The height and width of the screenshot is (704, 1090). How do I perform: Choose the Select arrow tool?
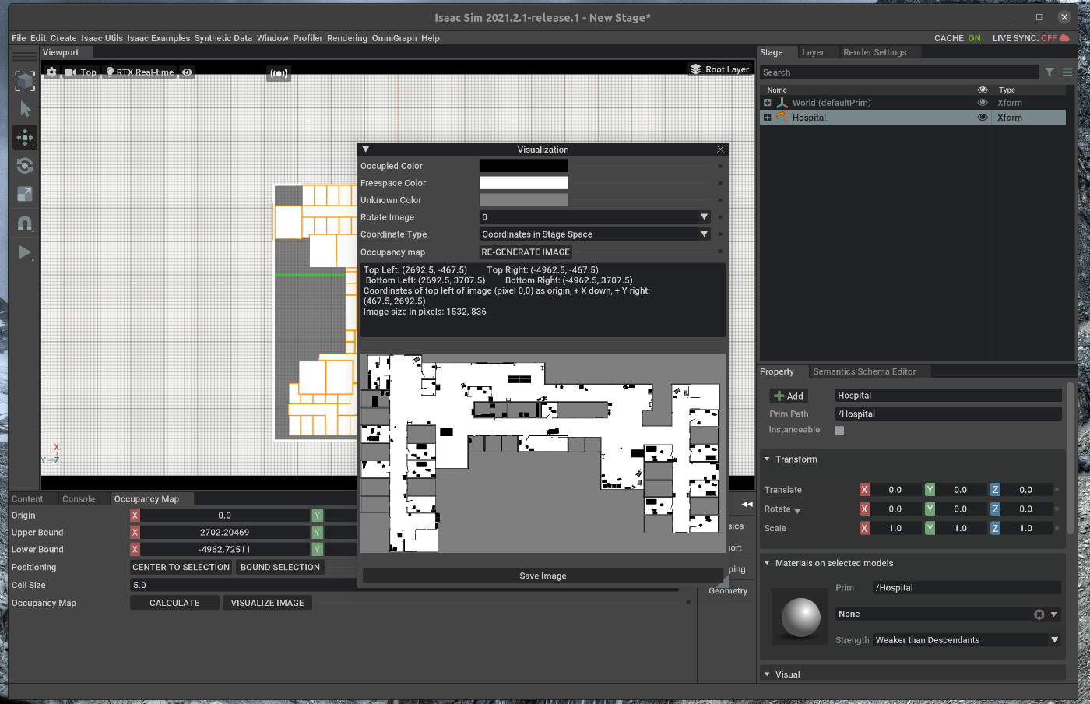click(x=25, y=109)
